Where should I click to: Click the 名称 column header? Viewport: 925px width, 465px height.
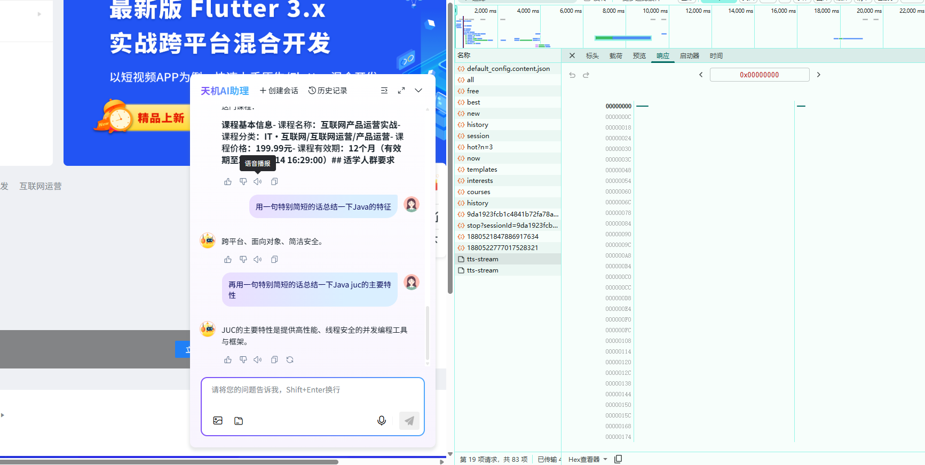[x=508, y=55]
